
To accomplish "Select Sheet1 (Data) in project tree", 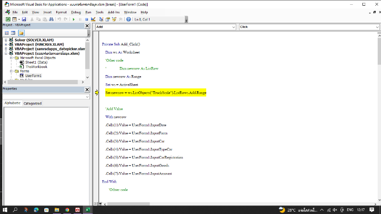I will click(x=36, y=62).
